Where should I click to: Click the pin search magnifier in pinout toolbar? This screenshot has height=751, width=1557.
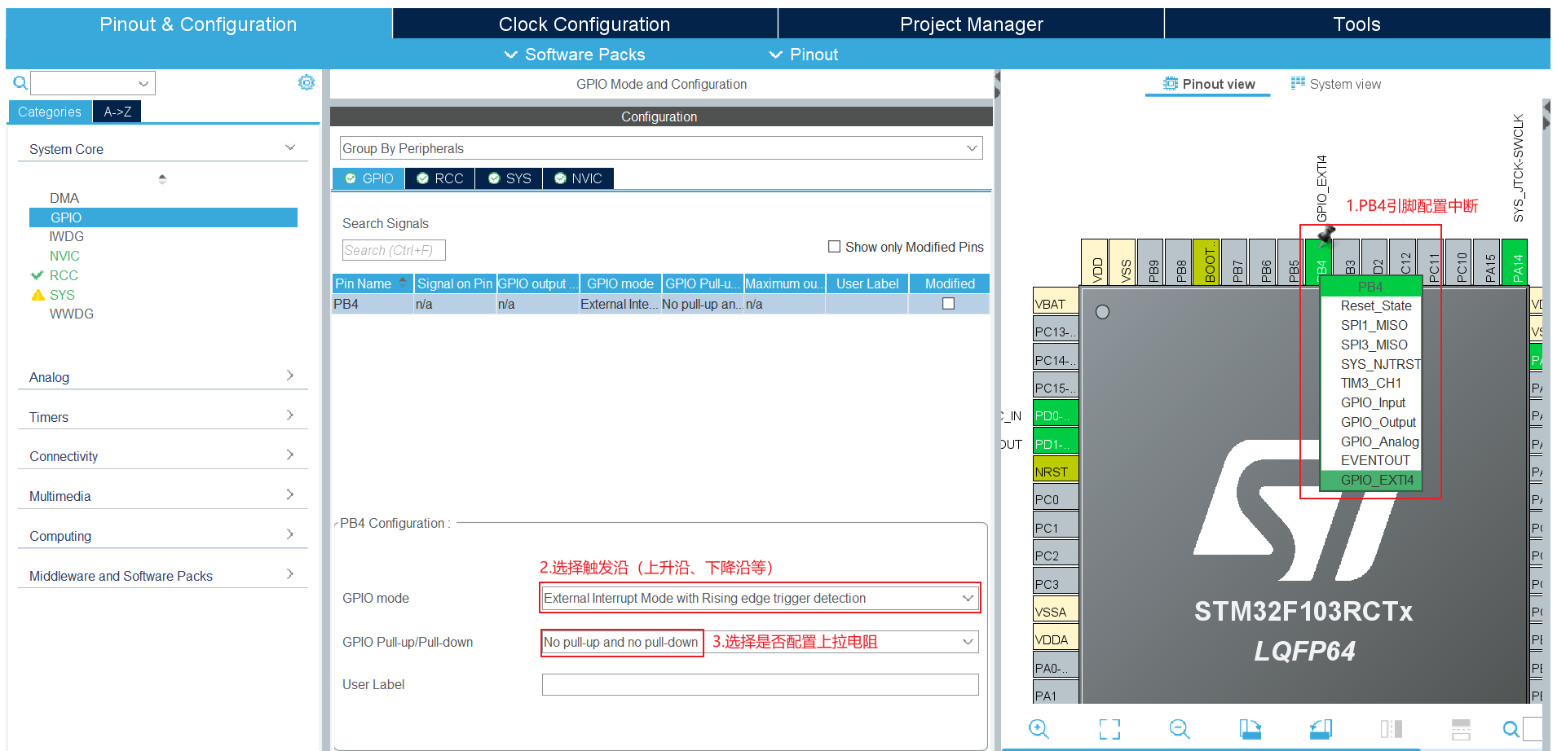pos(1511,729)
